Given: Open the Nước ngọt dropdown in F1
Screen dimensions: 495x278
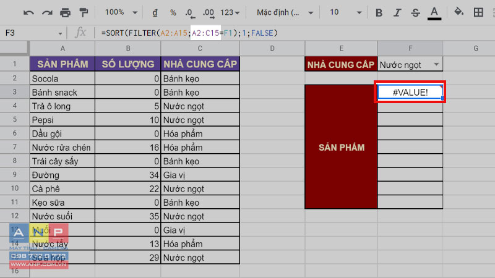Looking at the screenshot, I should [x=436, y=64].
